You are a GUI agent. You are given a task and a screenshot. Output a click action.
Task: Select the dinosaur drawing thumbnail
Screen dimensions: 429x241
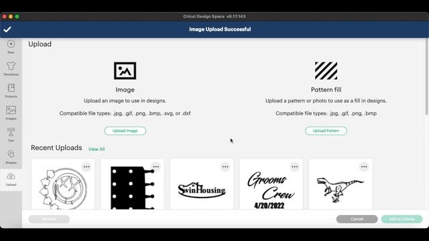coord(341,185)
